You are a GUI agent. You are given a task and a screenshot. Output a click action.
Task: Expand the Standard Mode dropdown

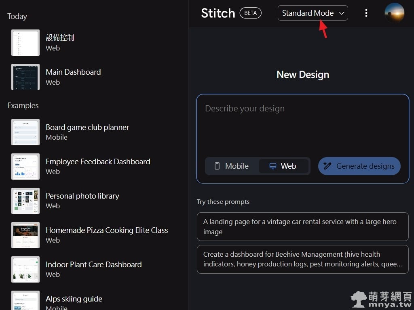[312, 13]
